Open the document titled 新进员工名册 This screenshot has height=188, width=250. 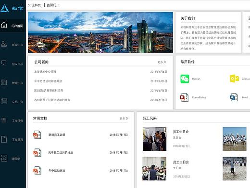coord(57,135)
